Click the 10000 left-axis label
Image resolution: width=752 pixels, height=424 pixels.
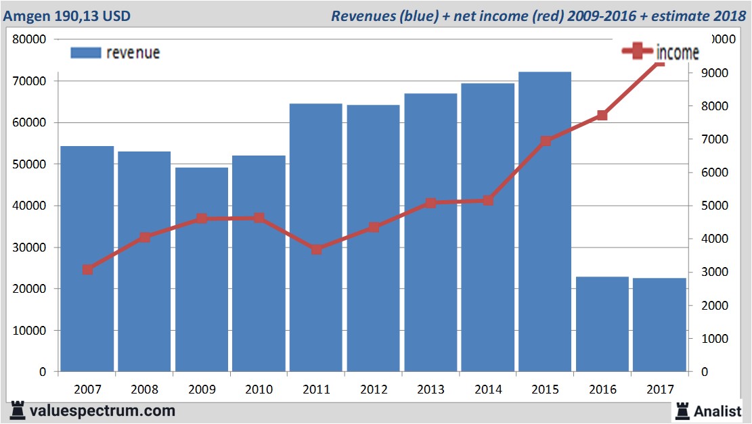click(x=29, y=331)
